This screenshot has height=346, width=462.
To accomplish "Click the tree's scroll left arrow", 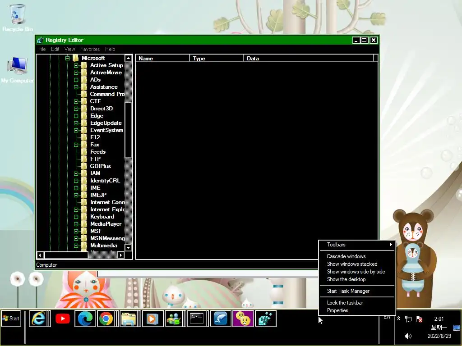I will 40,255.
